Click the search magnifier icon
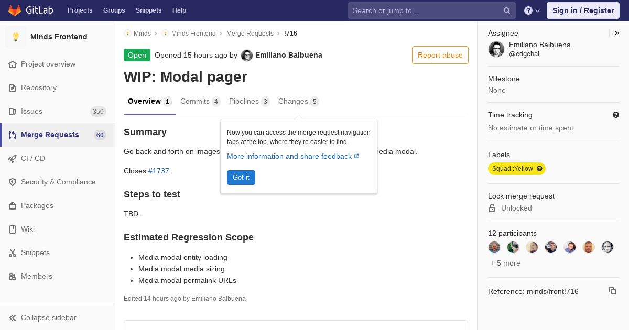 click(507, 10)
